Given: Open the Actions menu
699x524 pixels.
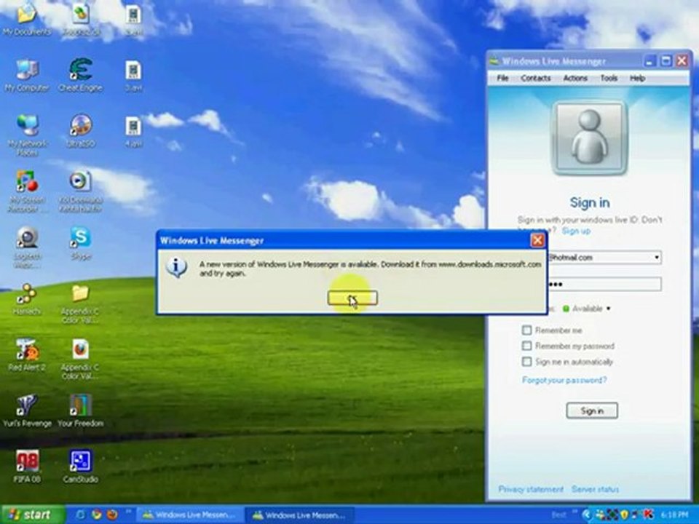Looking at the screenshot, I should tap(575, 78).
